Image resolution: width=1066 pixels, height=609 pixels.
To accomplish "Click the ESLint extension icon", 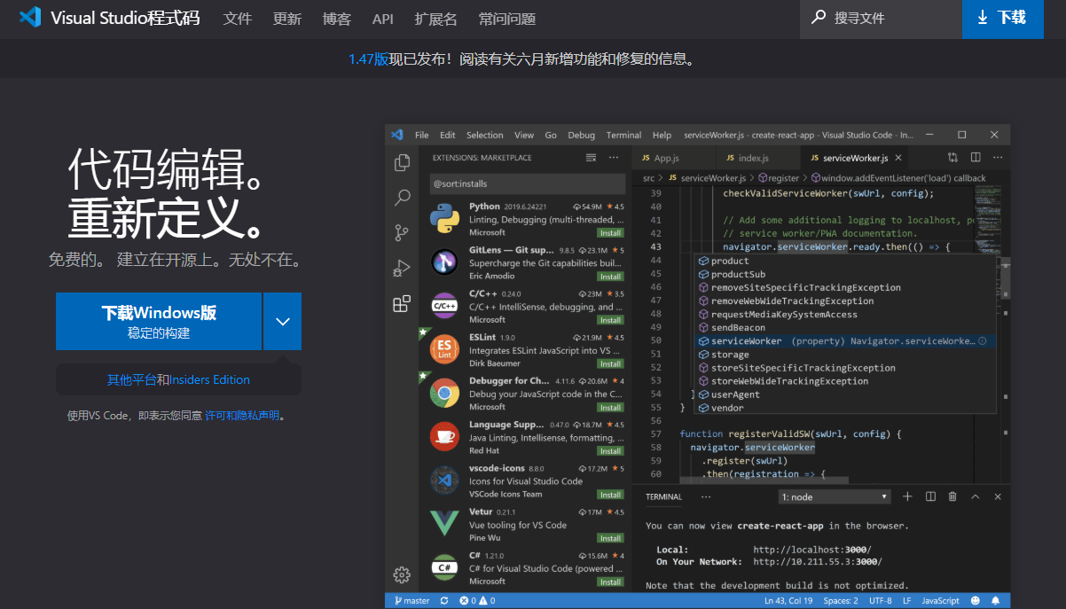I will [x=443, y=349].
